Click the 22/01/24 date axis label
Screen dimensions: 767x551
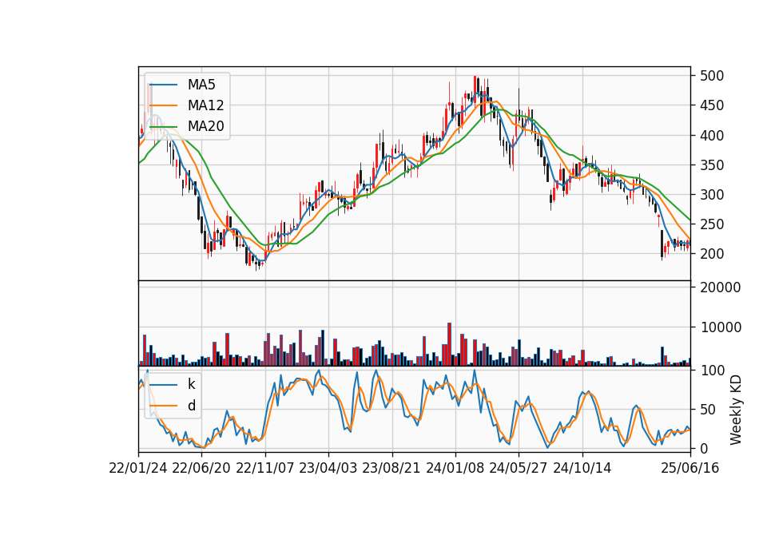[138, 468]
